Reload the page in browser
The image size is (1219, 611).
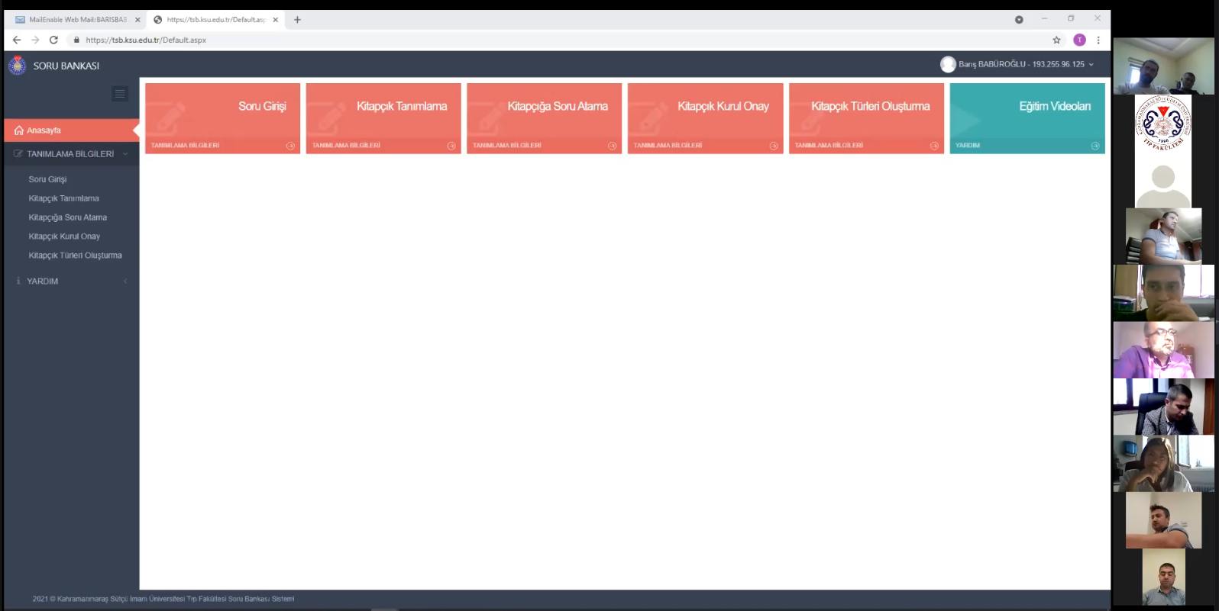point(53,40)
